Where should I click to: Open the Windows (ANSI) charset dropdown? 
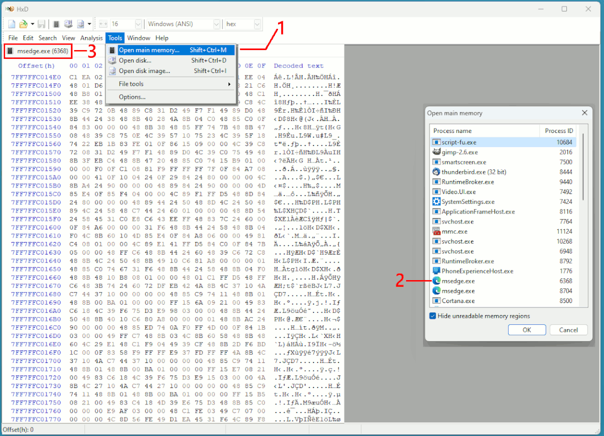(216, 24)
